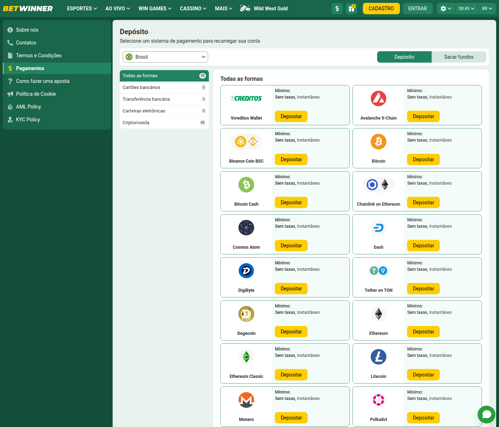Click the Avalanche X-Chain logo
This screenshot has width=499, height=427.
pyautogui.click(x=379, y=99)
